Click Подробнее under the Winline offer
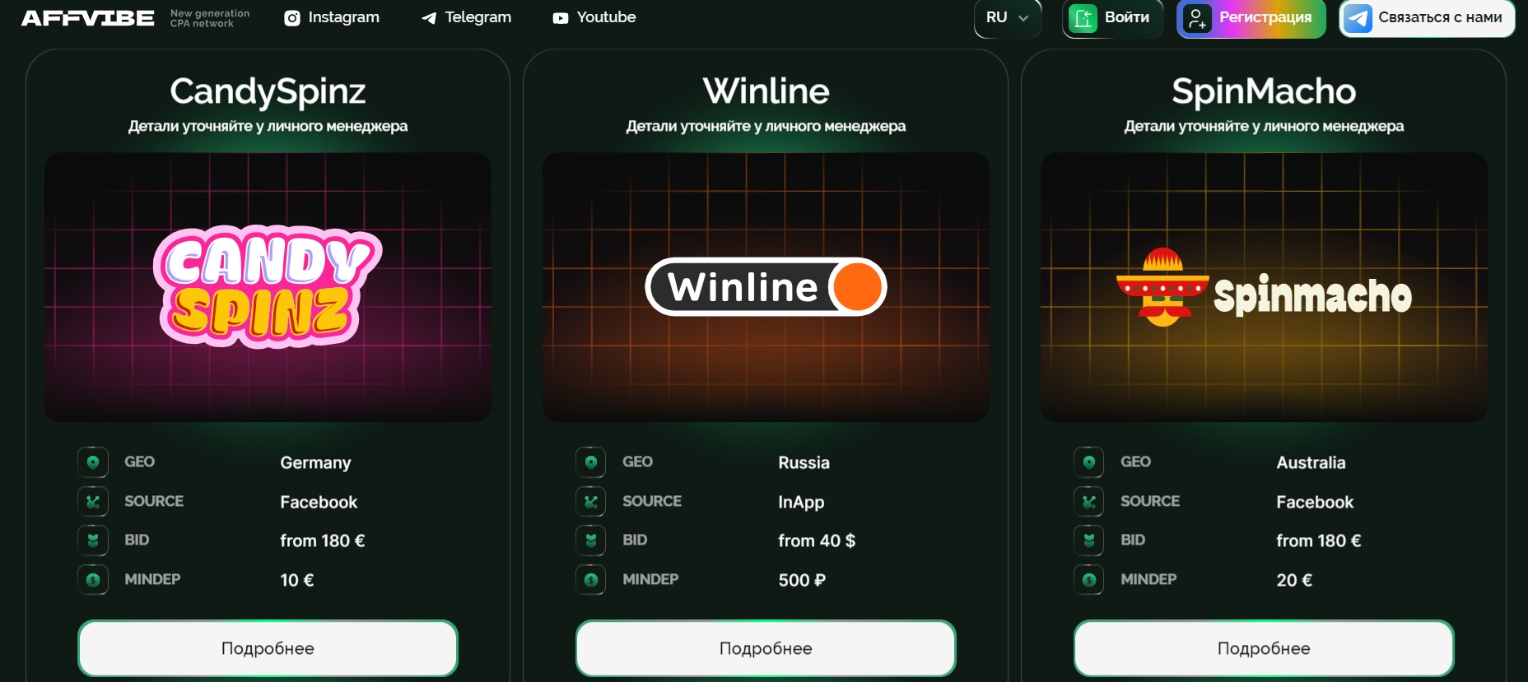 (766, 648)
